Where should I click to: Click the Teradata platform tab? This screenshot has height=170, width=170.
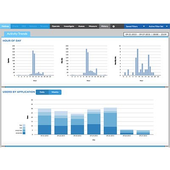click(44, 26)
